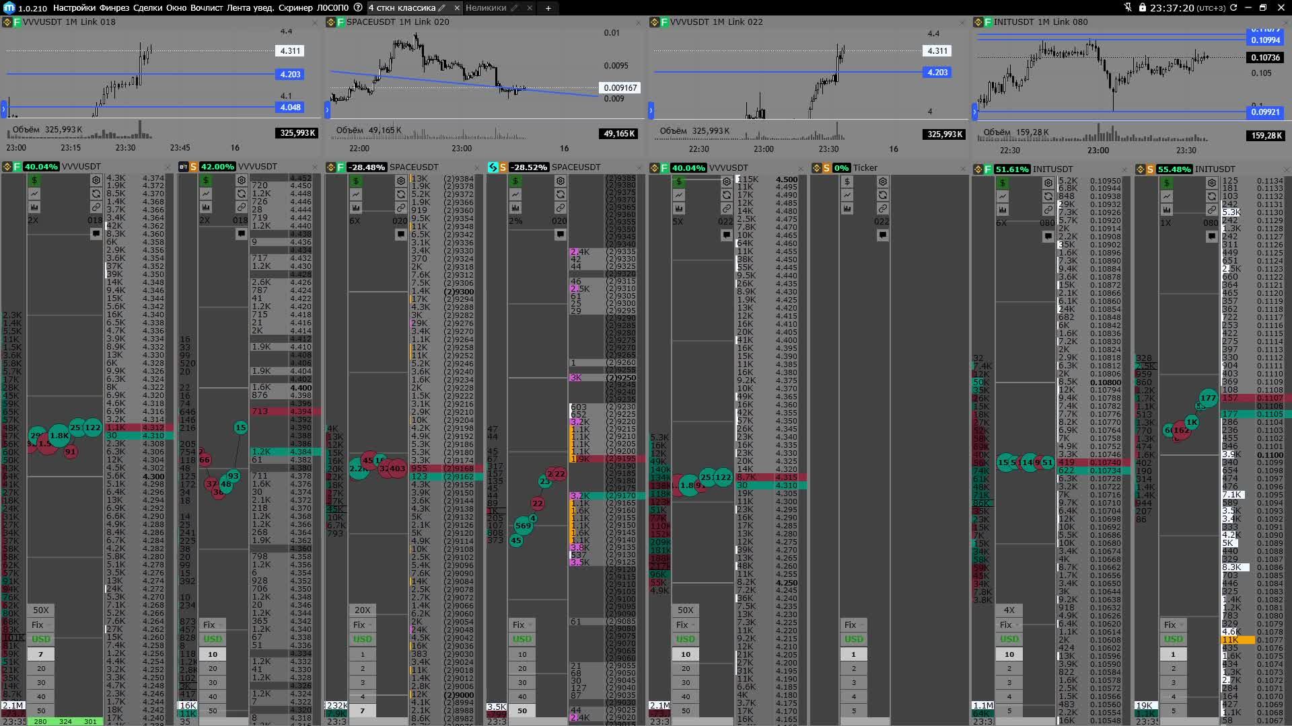Open settings gear in first VVVUSDT order book
Screen dimensions: 1292x726
click(x=96, y=180)
